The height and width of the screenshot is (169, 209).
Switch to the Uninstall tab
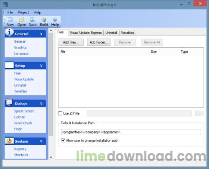pyautogui.click(x=111, y=33)
